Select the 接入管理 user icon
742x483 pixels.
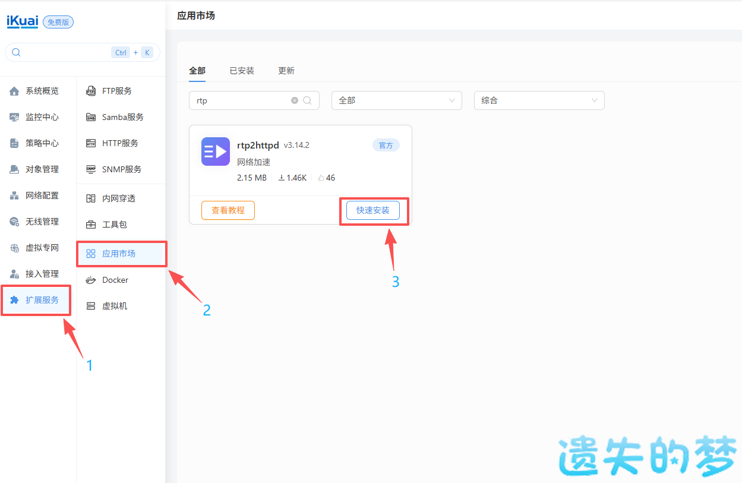point(14,274)
